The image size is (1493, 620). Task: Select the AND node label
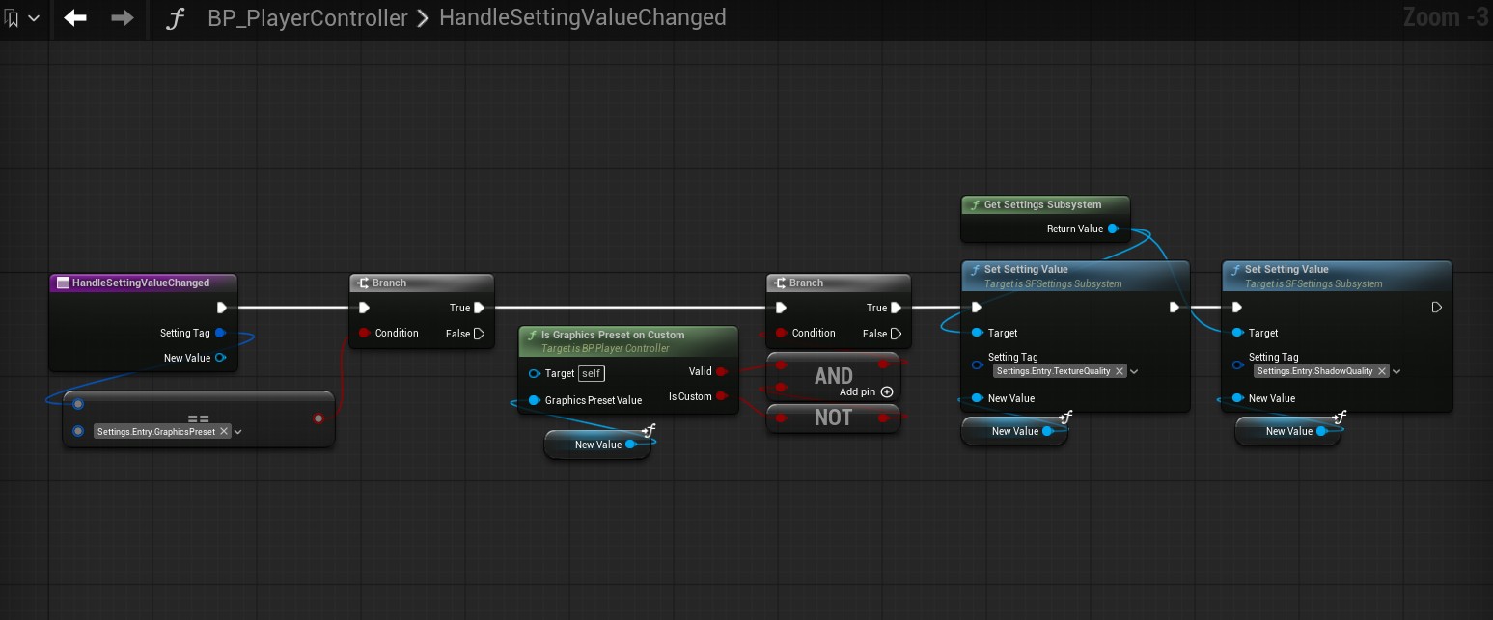click(x=834, y=376)
